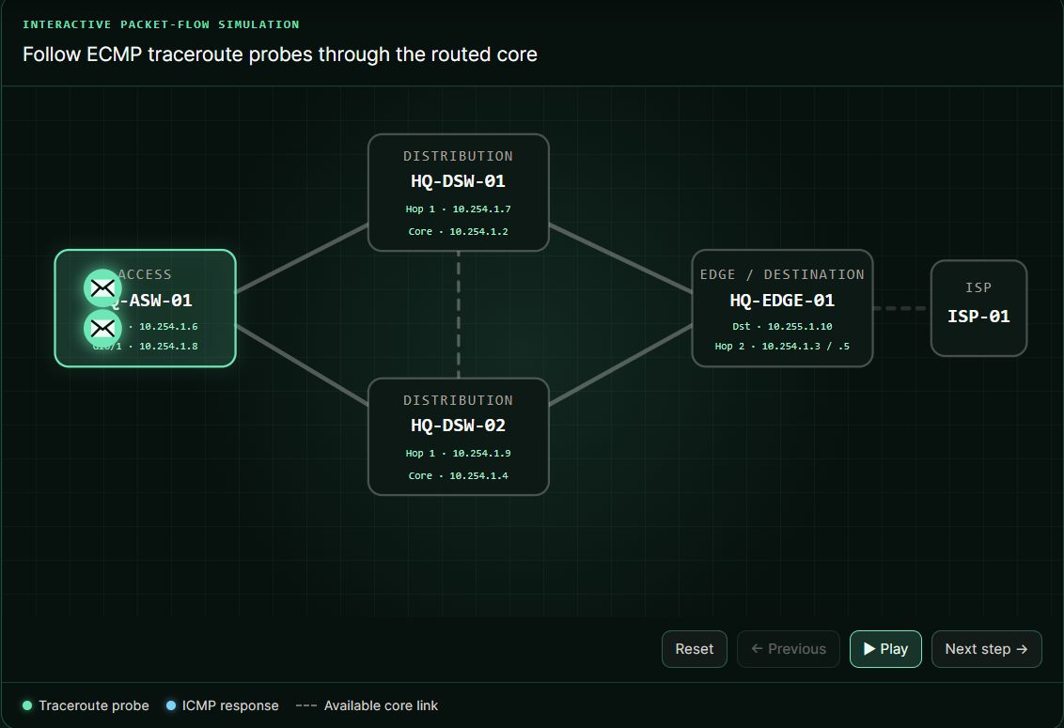Click the 'Dst · 10.255.1.10' text

pyautogui.click(x=782, y=326)
